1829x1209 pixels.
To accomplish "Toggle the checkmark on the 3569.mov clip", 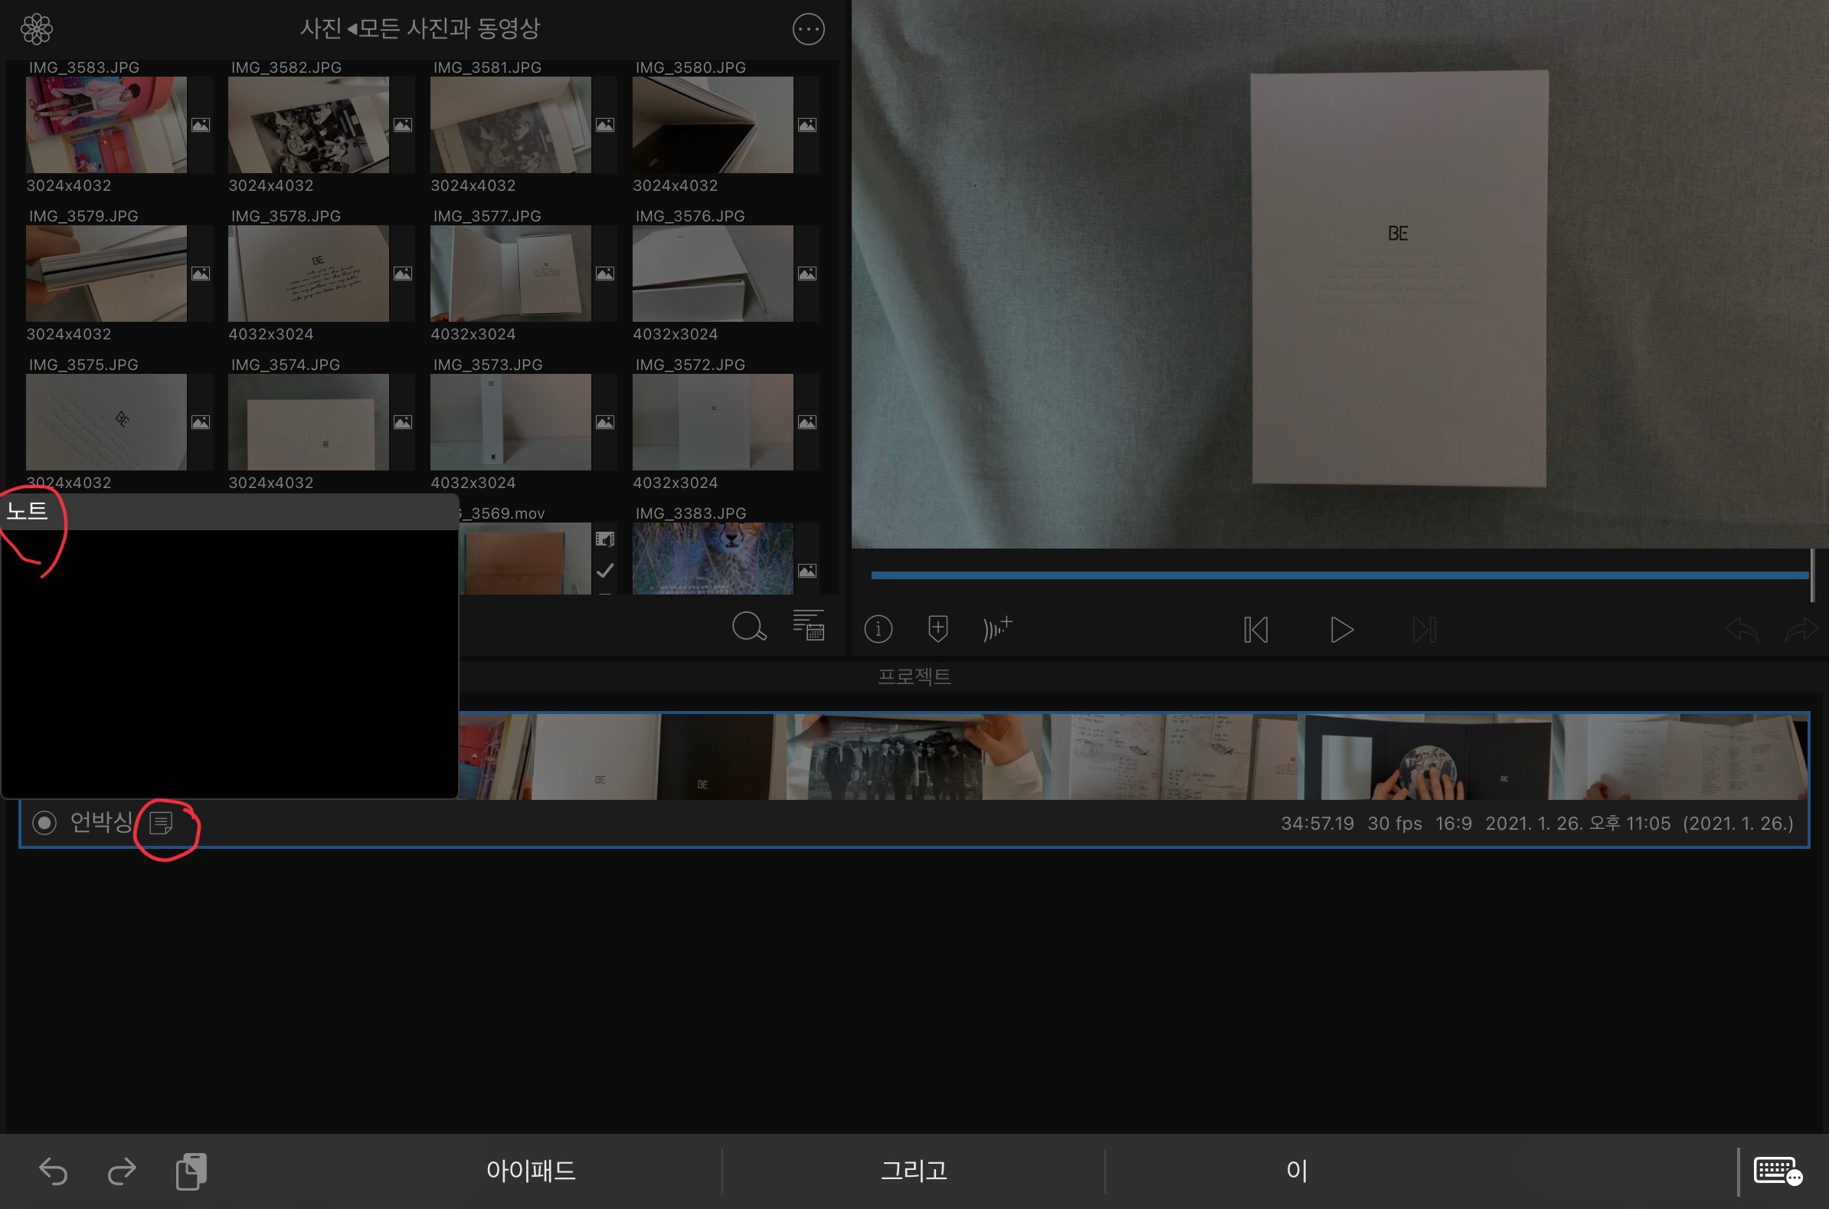I will point(605,571).
